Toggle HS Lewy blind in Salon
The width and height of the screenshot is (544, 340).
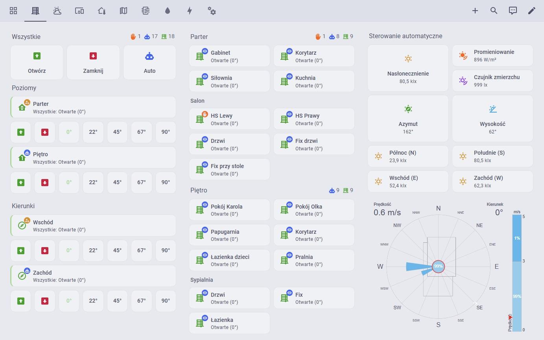pos(230,119)
